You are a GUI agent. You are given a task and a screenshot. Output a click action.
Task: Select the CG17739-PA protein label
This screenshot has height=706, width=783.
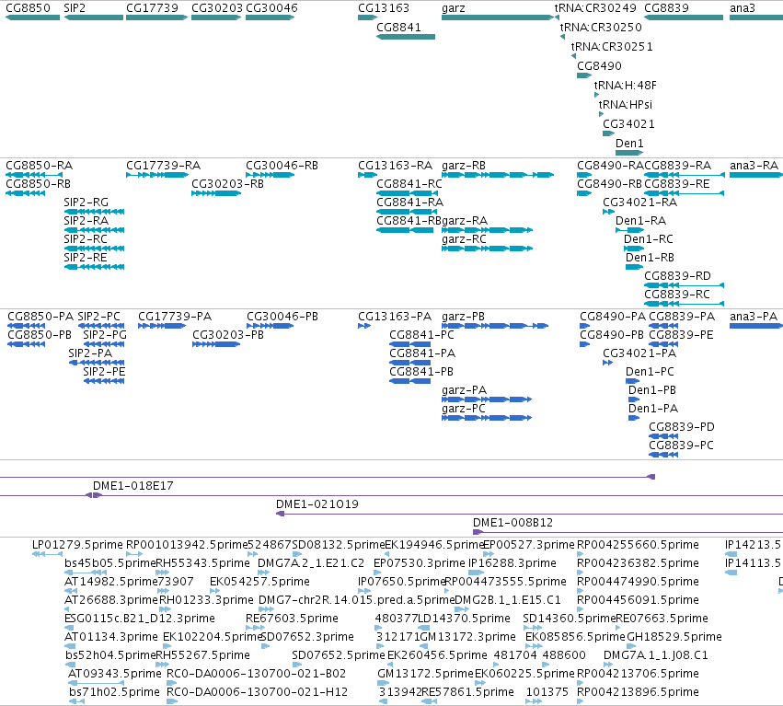(x=175, y=317)
